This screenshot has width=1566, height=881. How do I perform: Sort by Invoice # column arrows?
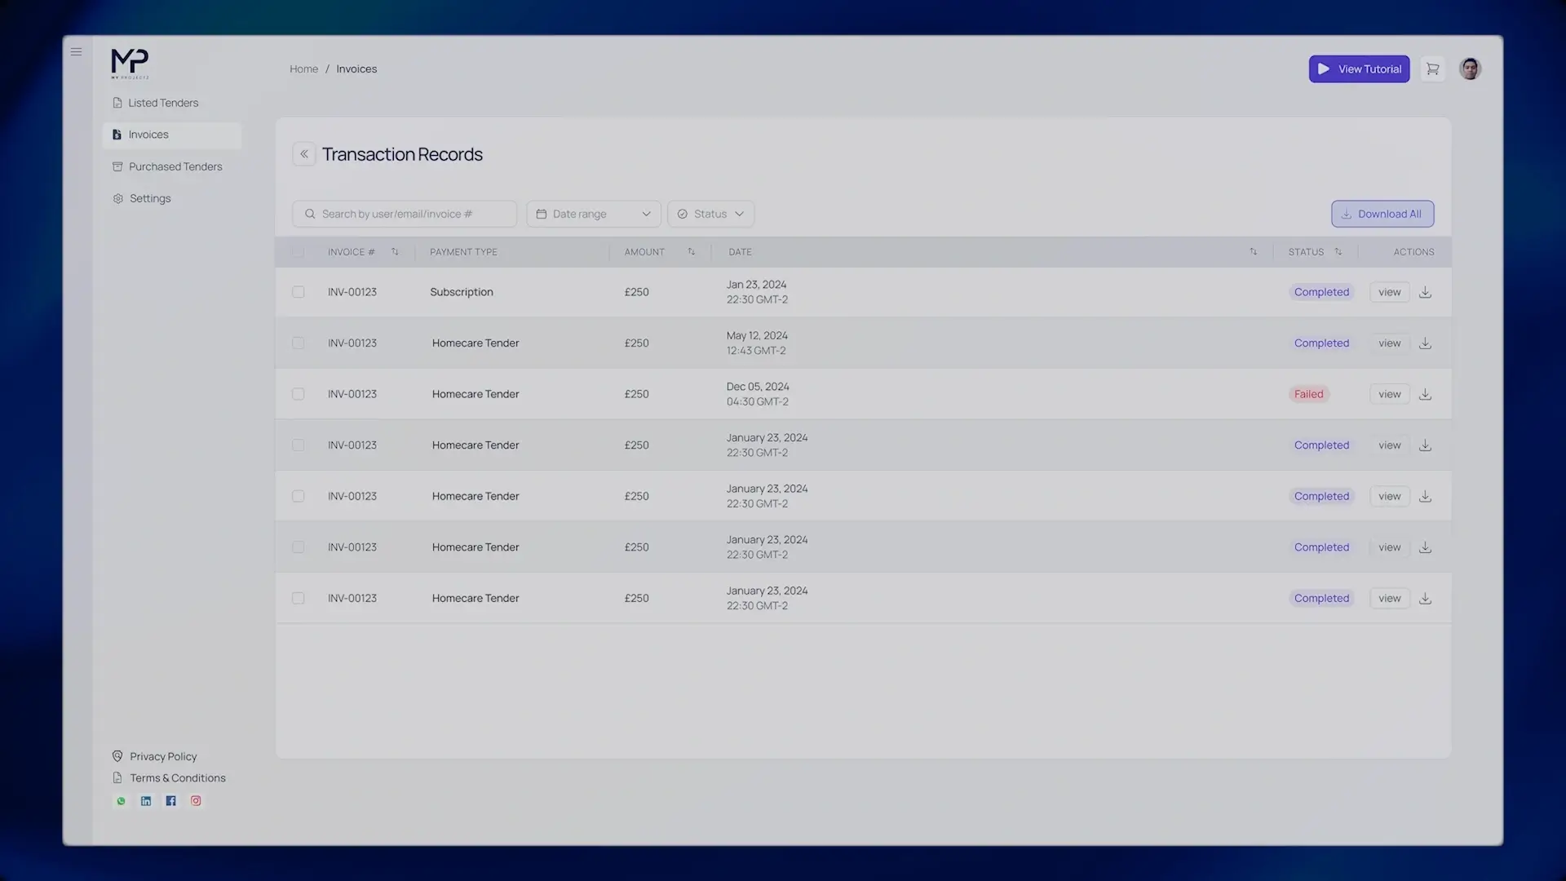click(x=395, y=252)
